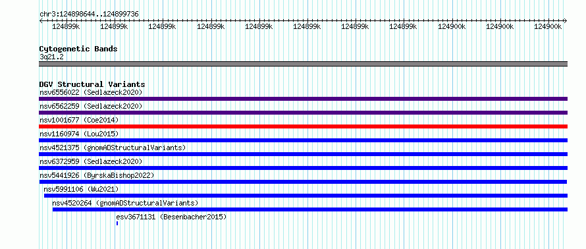Viewport: 586px width, 249px height.
Task: Click the 3q21.2 band label
Action: (x=51, y=57)
